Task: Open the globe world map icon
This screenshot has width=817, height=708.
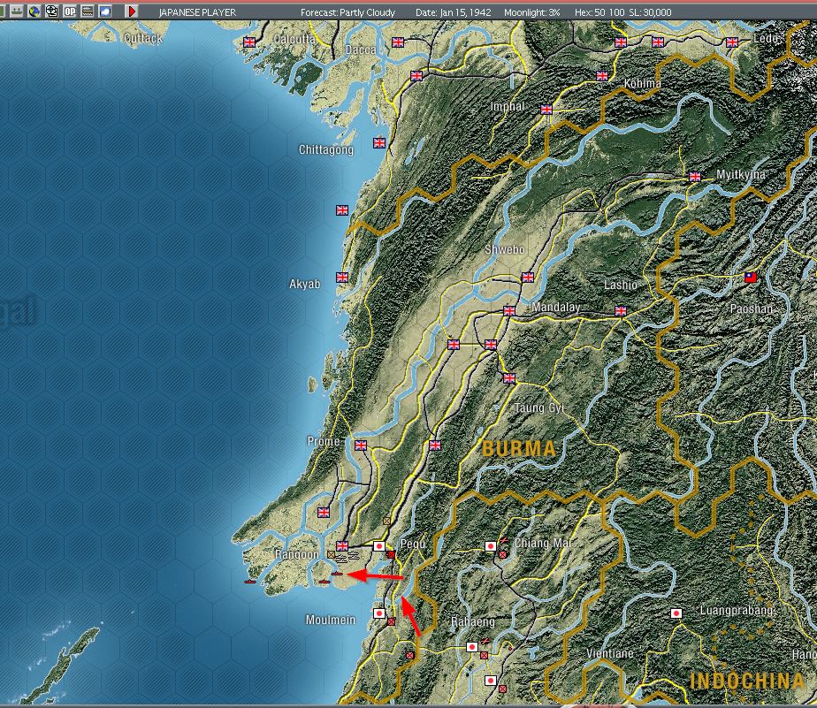Action: (x=34, y=11)
